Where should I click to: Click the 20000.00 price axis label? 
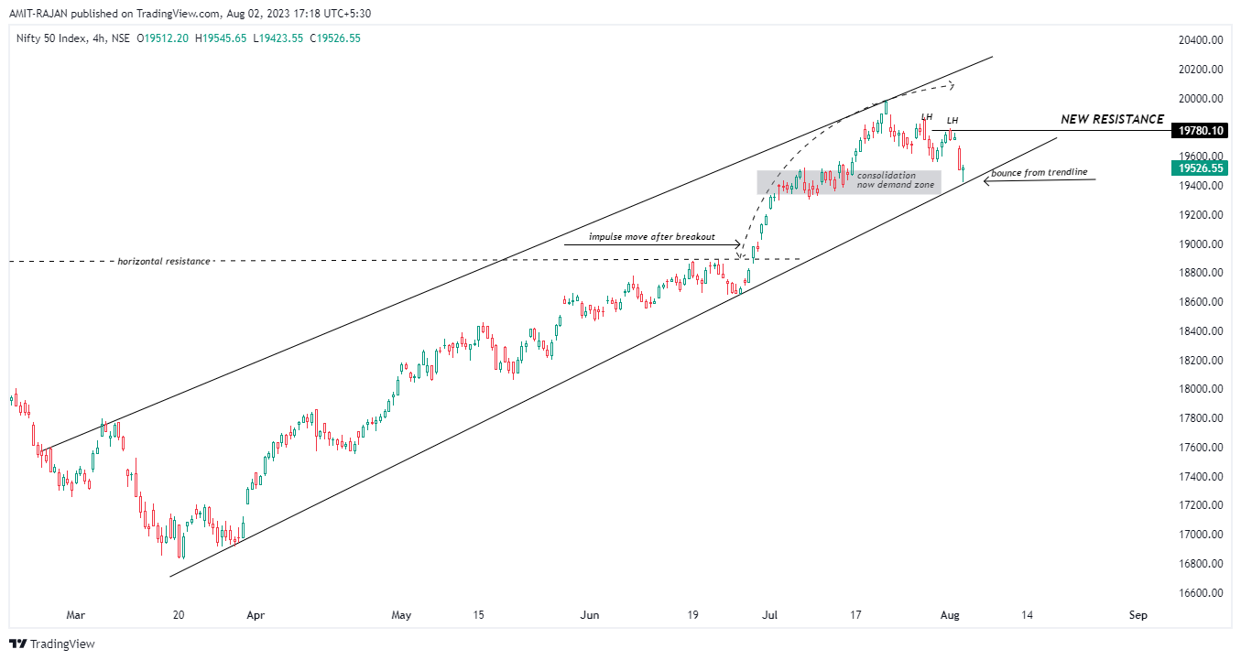1202,99
